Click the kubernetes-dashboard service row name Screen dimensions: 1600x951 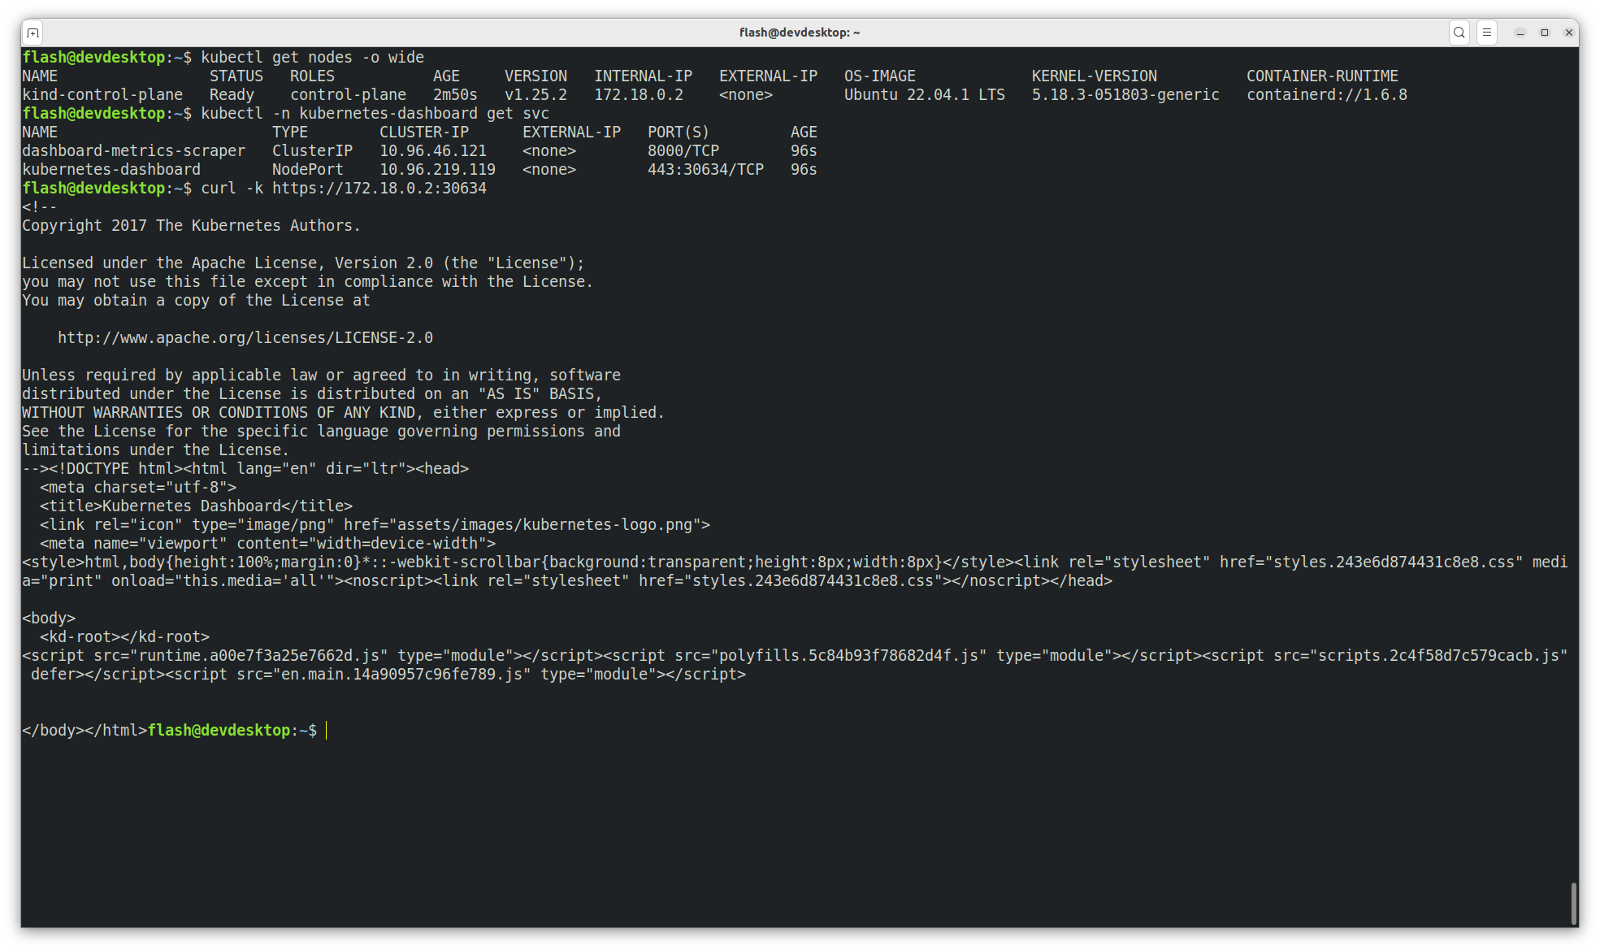point(111,169)
